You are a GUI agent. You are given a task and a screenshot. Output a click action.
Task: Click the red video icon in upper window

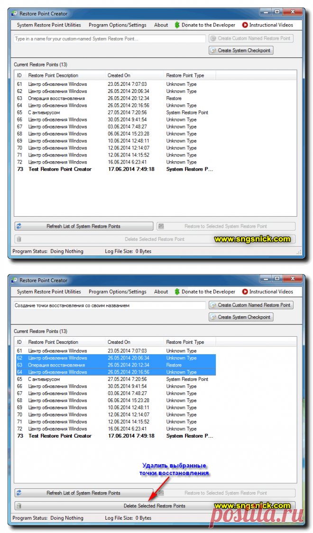(245, 25)
